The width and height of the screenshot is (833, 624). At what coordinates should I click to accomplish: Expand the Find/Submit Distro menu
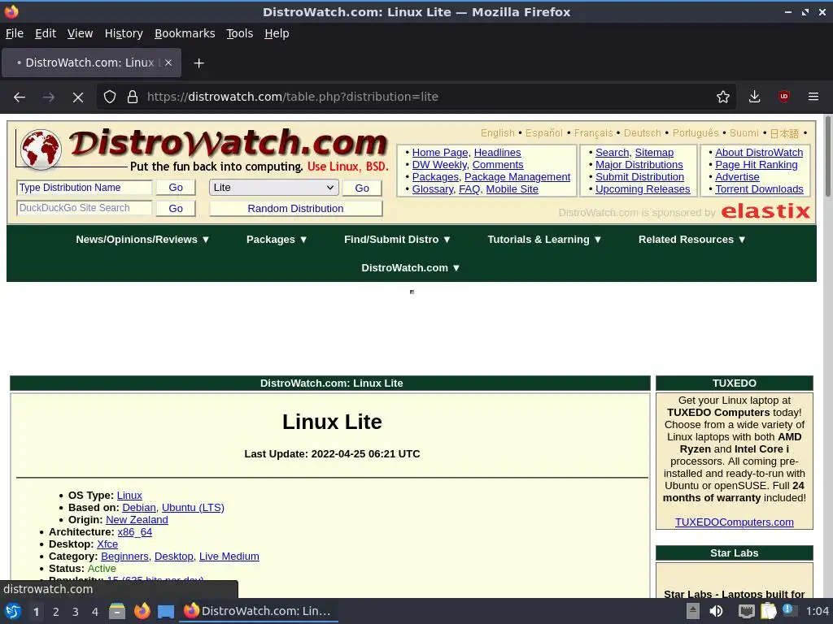[397, 240]
